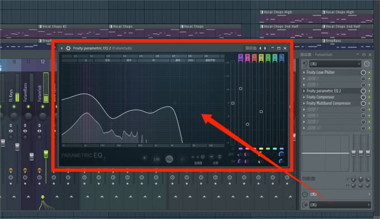Click the FutureSub track pan knob
Image resolution: width=380 pixels, height=219 pixels.
(42, 116)
